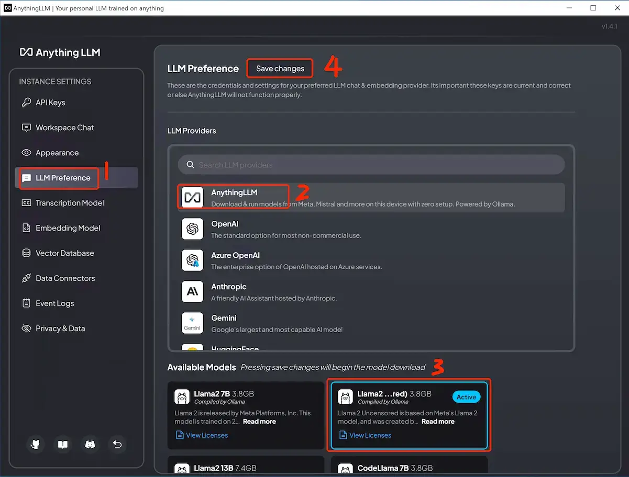Select the Llama2 13B model card

(246, 467)
